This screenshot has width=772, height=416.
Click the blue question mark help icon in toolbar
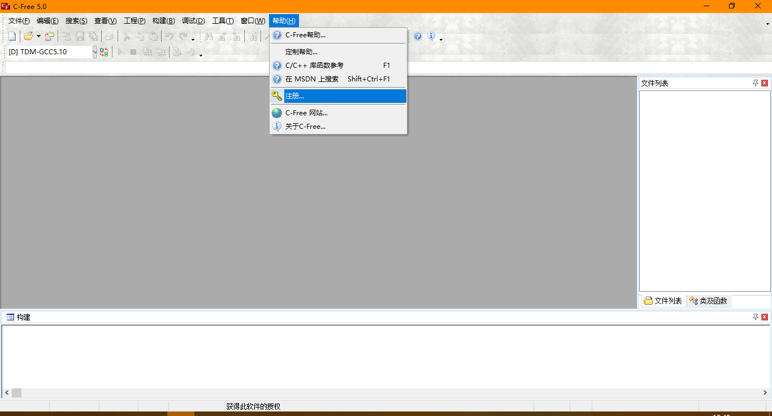(418, 36)
